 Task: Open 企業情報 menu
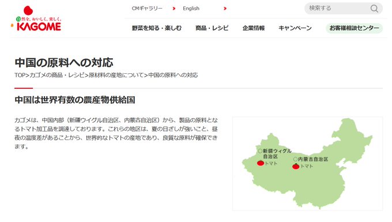click(254, 28)
